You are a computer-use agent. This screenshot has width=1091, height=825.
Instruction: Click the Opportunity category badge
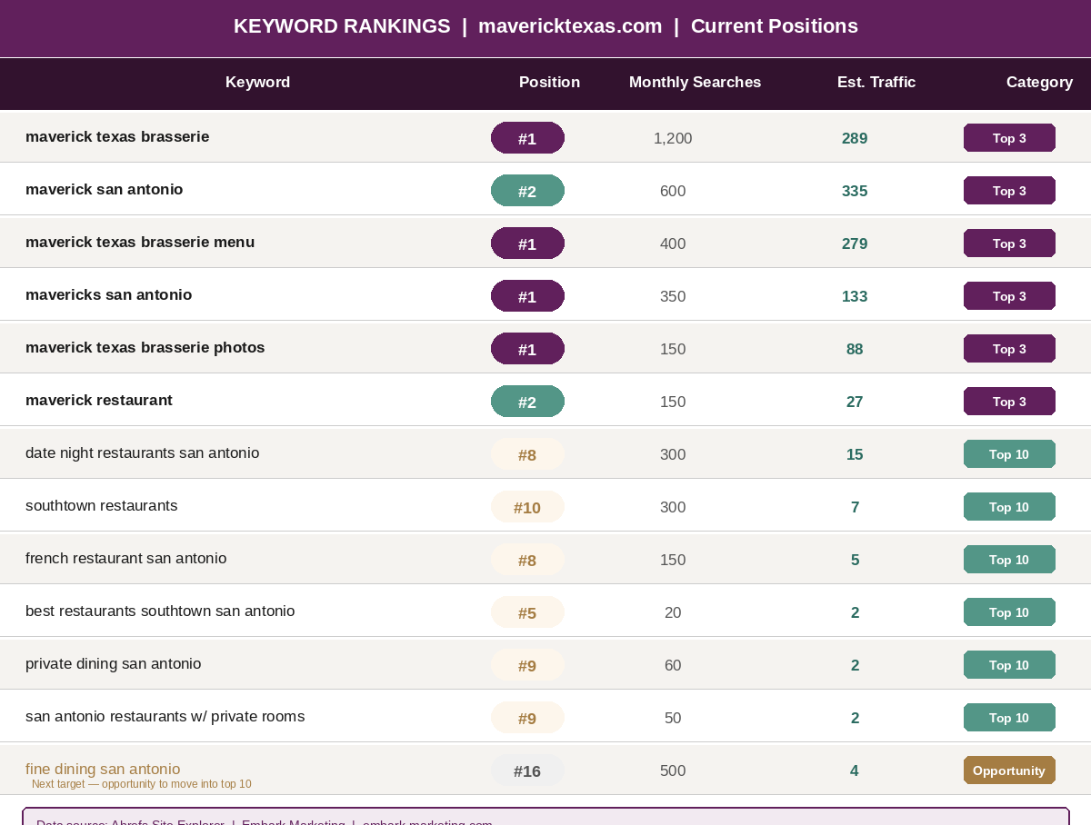(1009, 770)
